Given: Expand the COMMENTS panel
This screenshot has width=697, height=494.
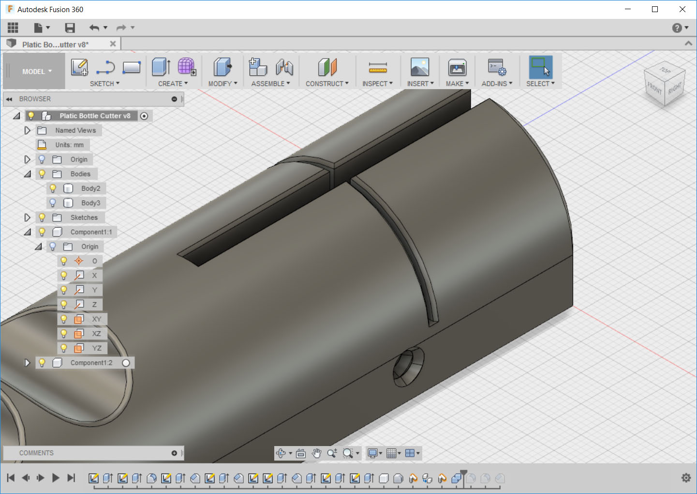Looking at the screenshot, I should 174,453.
